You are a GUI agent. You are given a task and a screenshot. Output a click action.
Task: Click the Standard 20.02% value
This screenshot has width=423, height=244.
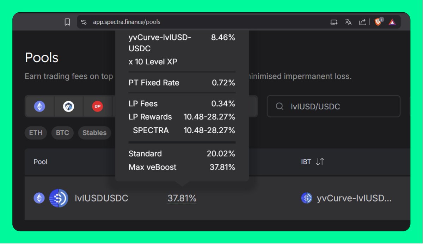221,154
